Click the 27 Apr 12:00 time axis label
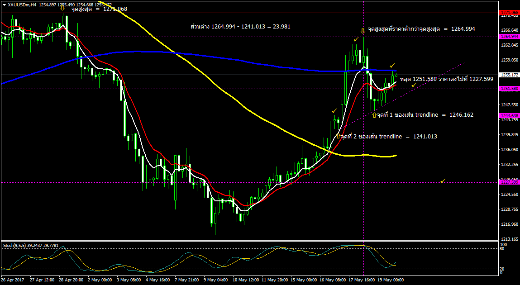Viewport: 520px width, 285px height. [x=42, y=280]
